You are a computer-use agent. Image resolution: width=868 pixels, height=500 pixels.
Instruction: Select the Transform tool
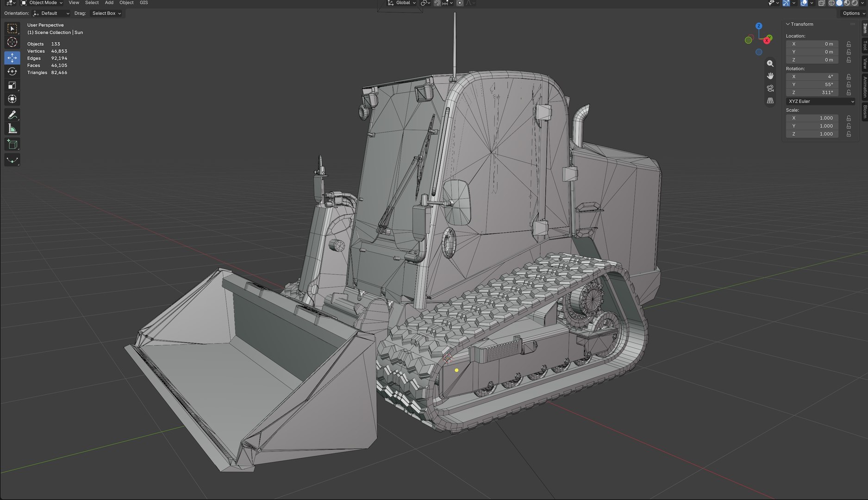(12, 99)
